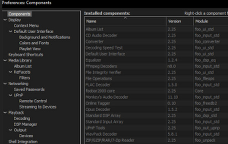Select the Opus Decoder component

156,109
